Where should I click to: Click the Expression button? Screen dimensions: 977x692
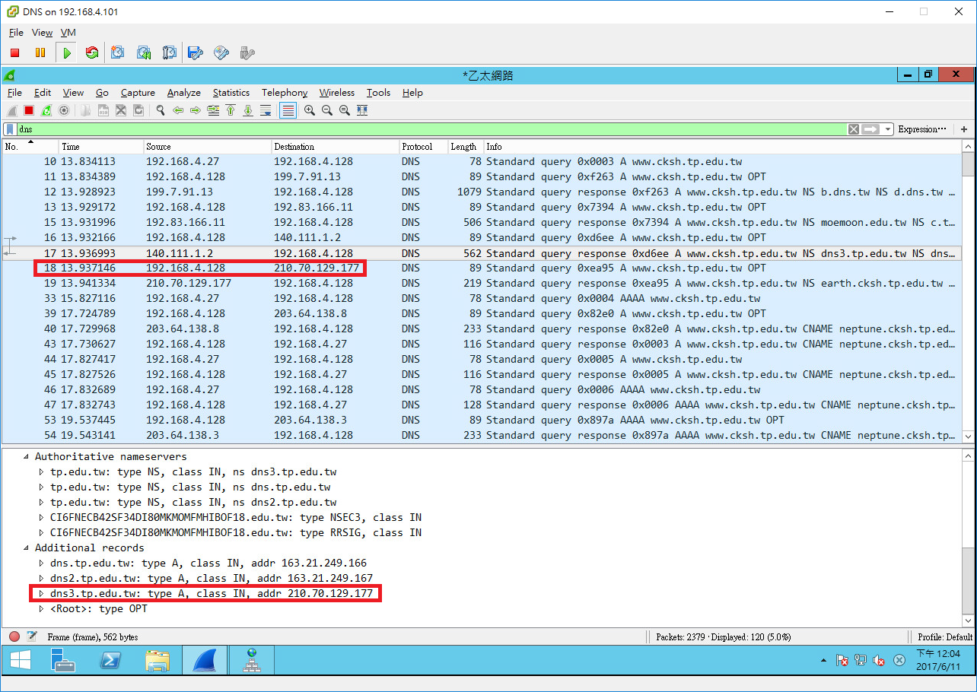[x=922, y=129]
